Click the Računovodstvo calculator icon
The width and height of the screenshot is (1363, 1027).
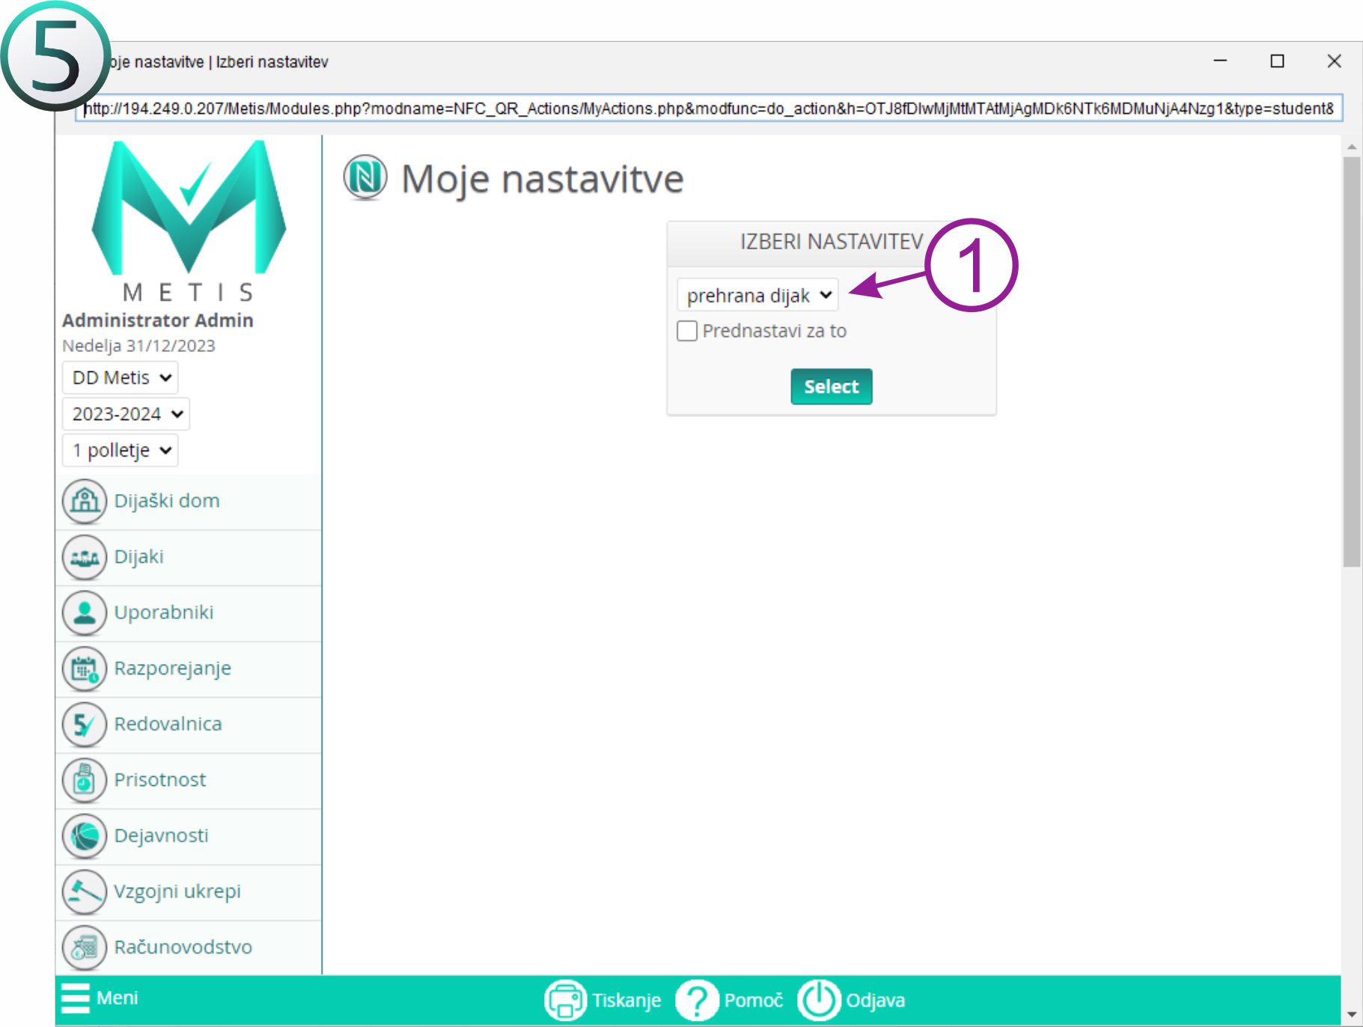click(x=85, y=947)
